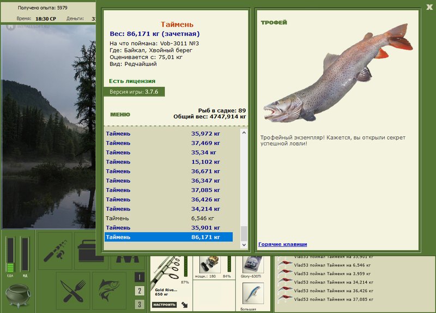Select the Таймень 35,972 кг row
Viewport: 436px width, 313px height.
pos(168,134)
